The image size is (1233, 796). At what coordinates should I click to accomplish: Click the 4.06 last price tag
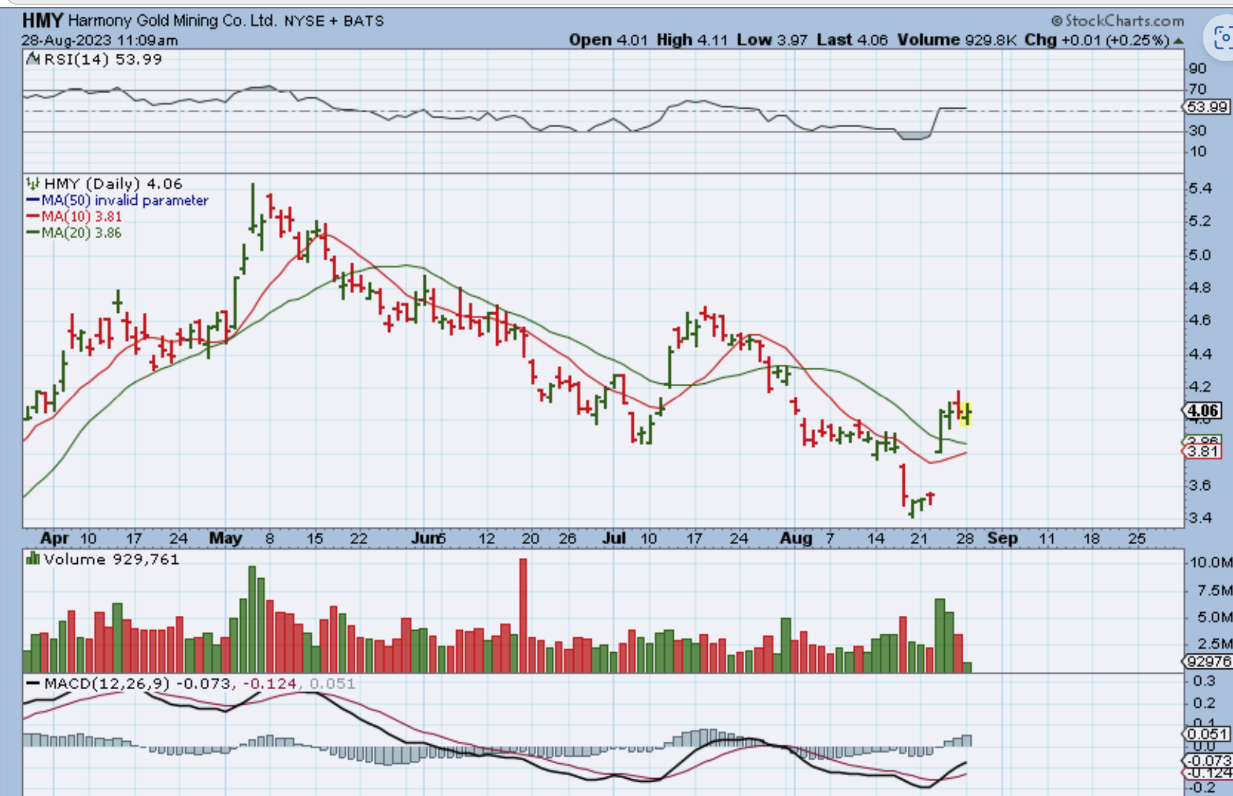1202,410
